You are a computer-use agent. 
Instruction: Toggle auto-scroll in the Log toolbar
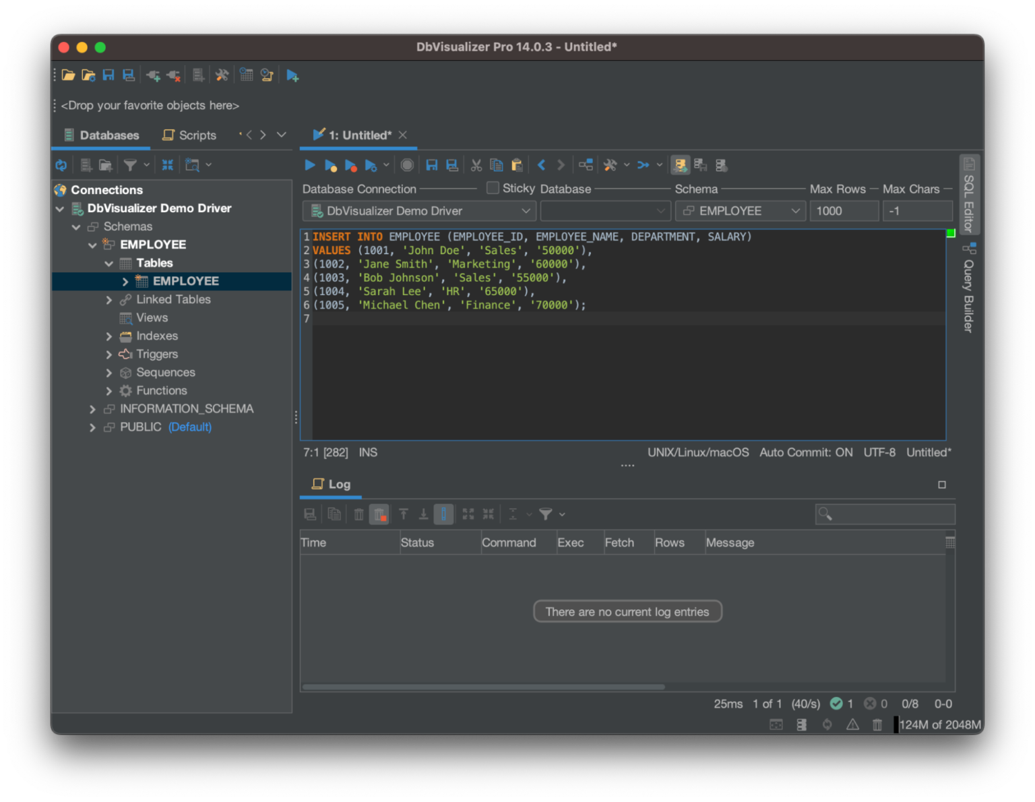pyautogui.click(x=443, y=514)
